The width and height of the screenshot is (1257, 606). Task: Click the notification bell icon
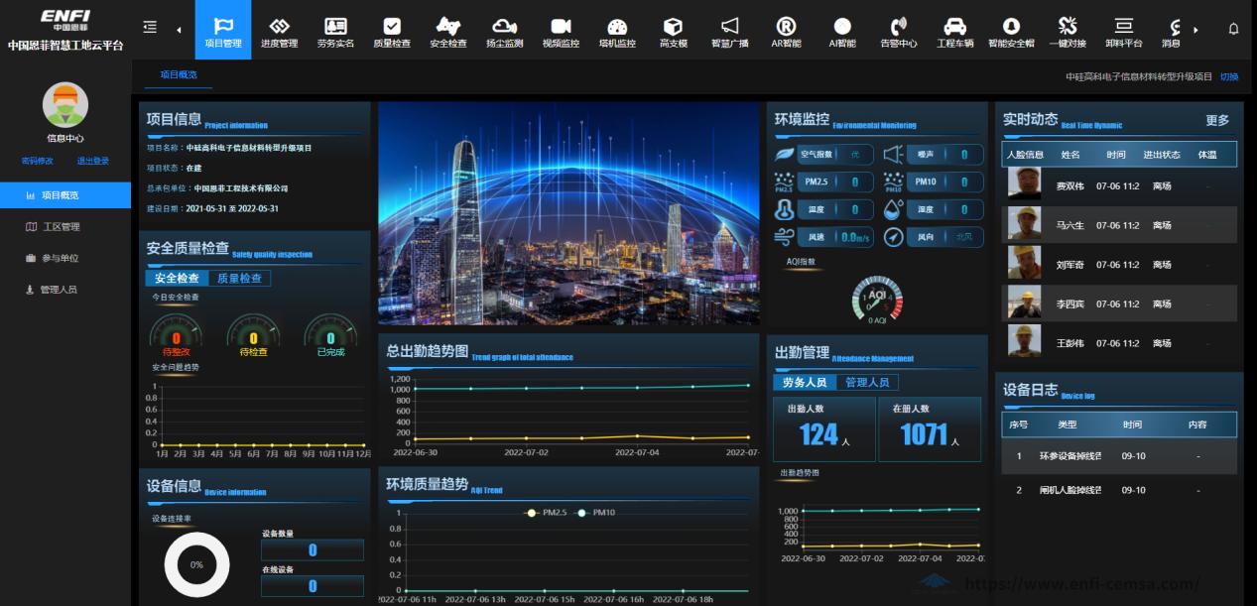pos(1233,29)
